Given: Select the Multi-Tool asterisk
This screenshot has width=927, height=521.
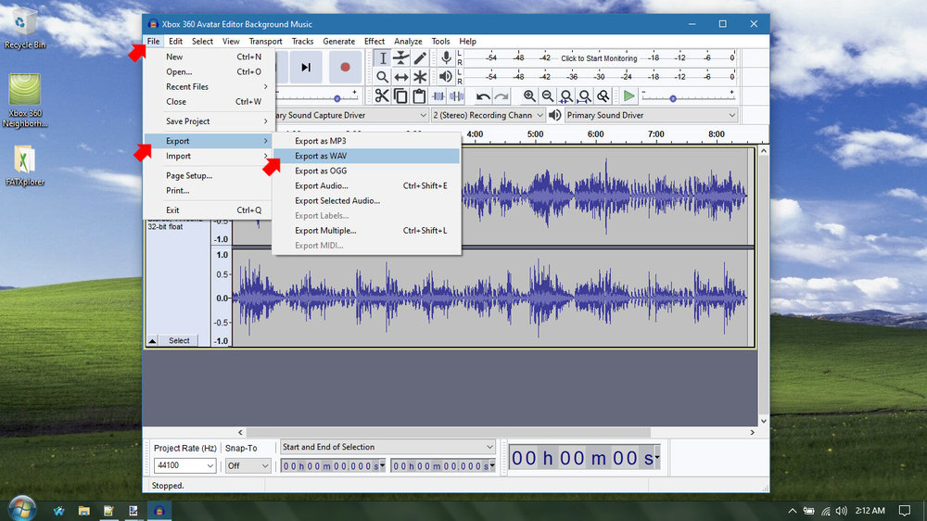Looking at the screenshot, I should tap(420, 77).
